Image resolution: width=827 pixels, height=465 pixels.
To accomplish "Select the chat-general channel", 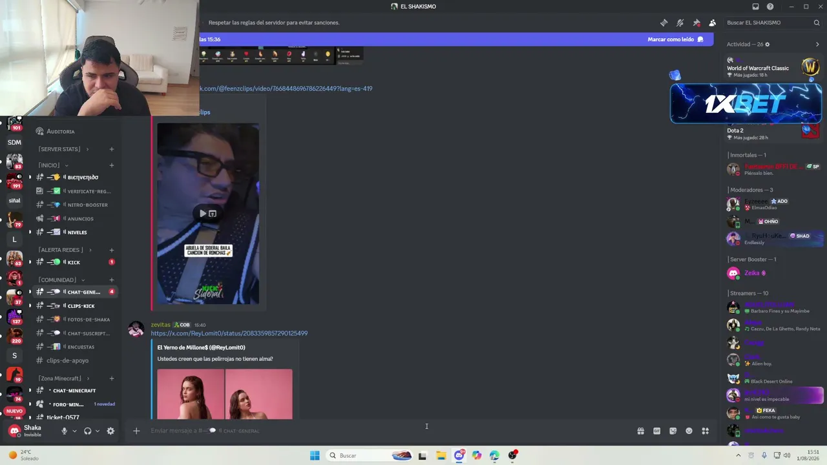I will (78, 292).
